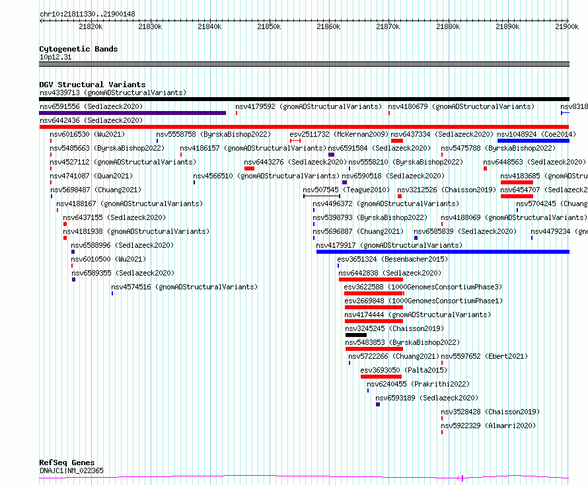Open the nsv6591556 (Sedlazeck2020) label
The height and width of the screenshot is (485, 588).
[91, 106]
